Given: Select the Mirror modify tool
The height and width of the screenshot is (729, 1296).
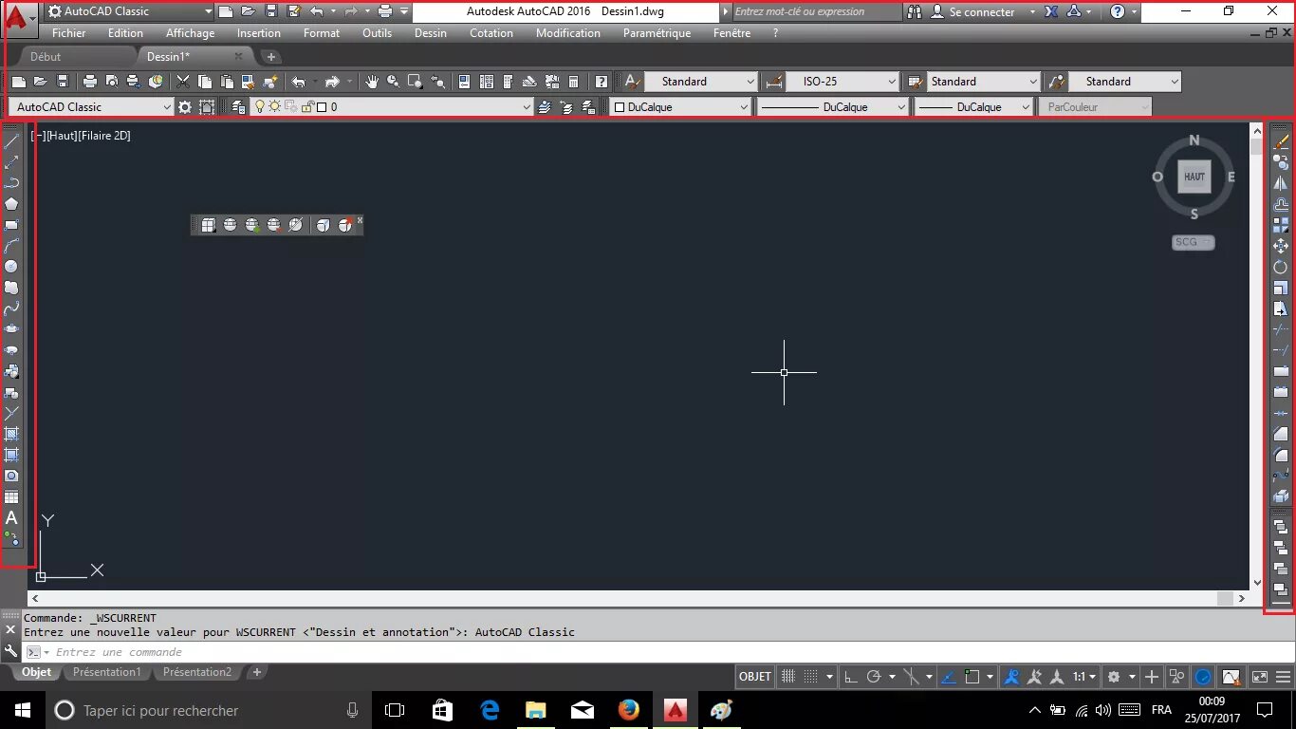Looking at the screenshot, I should [x=1281, y=183].
